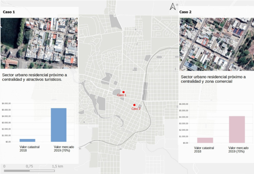
Task: Click the Caso 1 panel heading
Action: [x=9, y=12]
